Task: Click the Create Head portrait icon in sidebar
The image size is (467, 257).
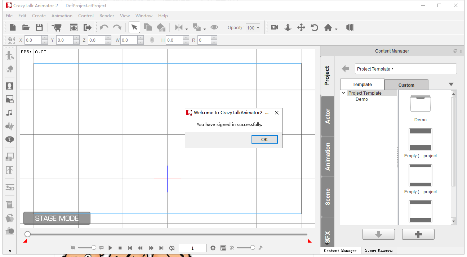Action: pos(10,86)
